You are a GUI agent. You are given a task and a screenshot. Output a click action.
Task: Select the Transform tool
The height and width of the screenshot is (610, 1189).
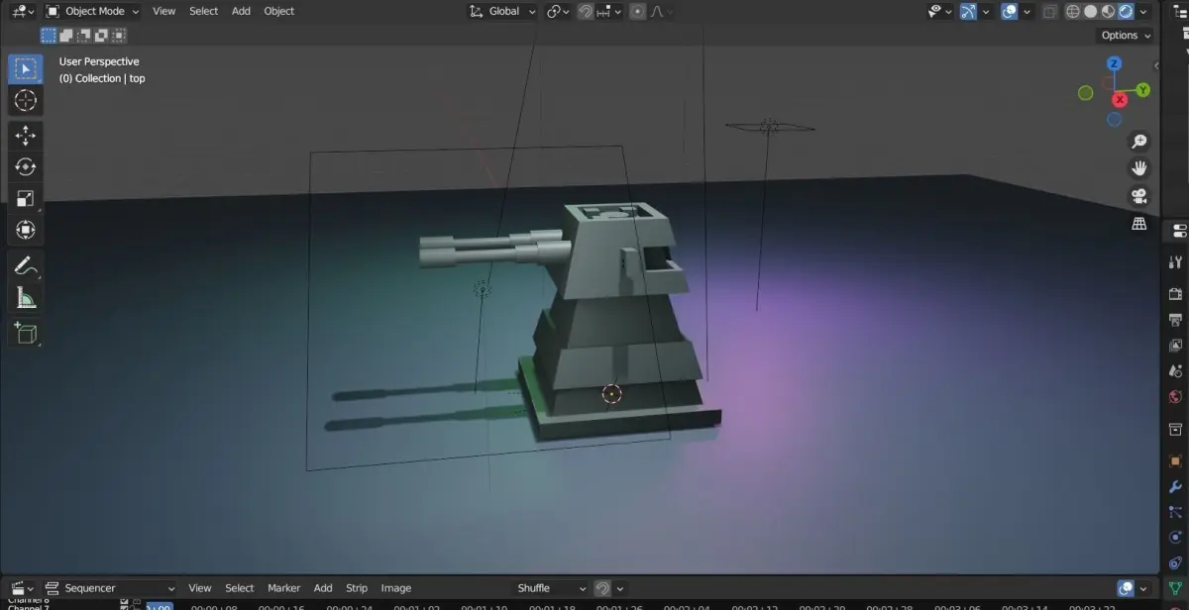(25, 230)
